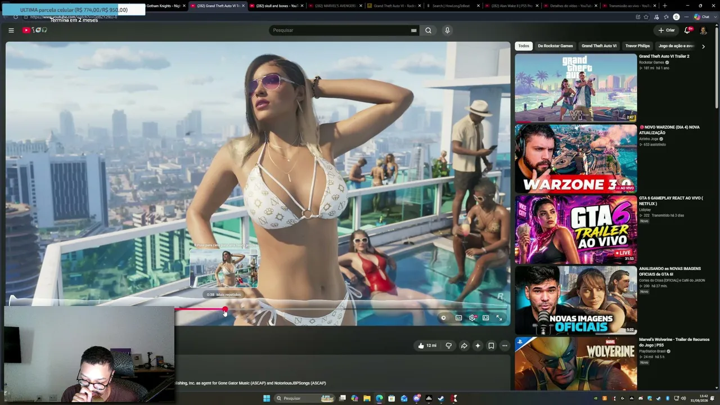The image size is (720, 405).
Task: Click the red progress bar scrubber handle
Action: tap(225, 309)
